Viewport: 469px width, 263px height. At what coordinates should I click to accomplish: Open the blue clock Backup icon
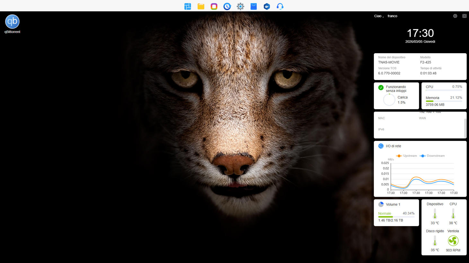(227, 6)
